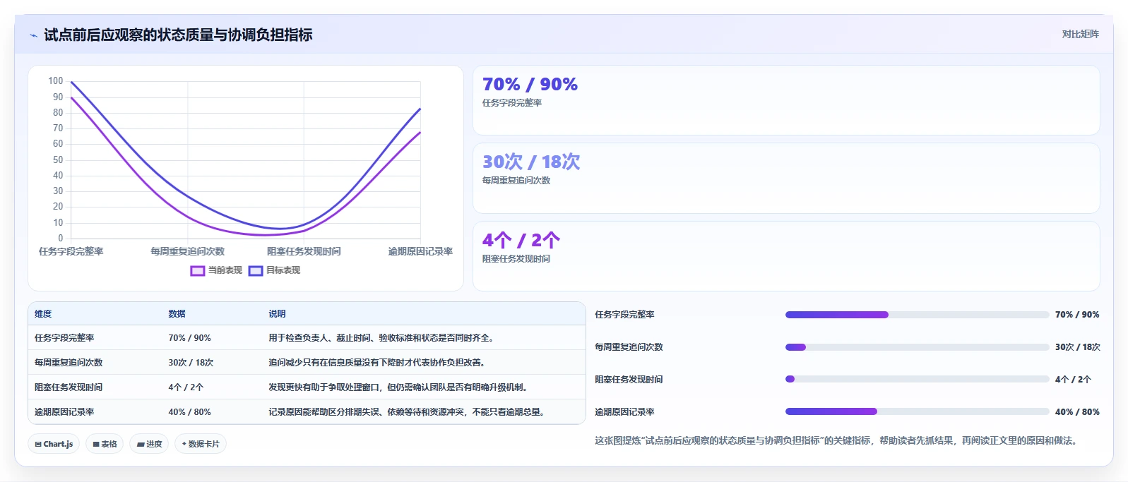1128x482 pixels.
Task: Click the 维度 column header
Action: (x=43, y=314)
